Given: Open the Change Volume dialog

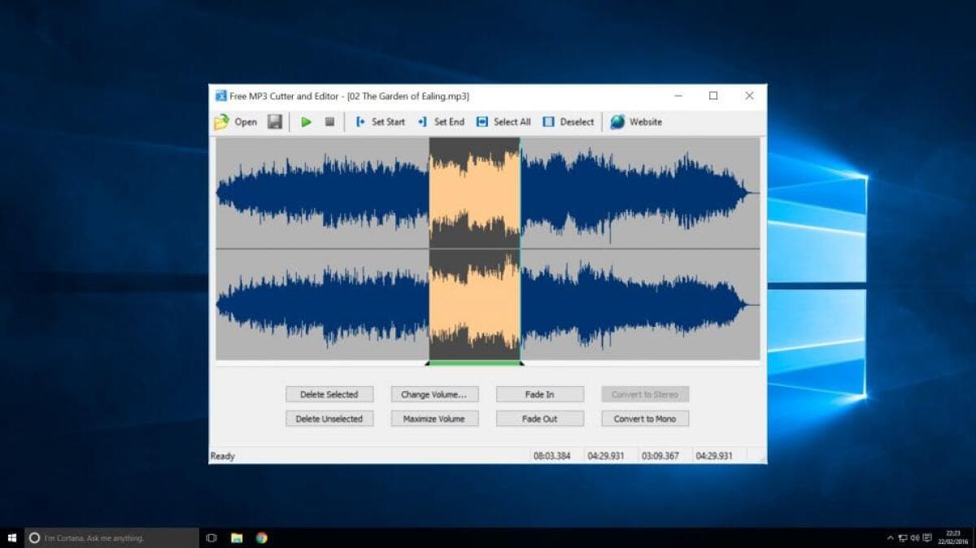Looking at the screenshot, I should 434,394.
